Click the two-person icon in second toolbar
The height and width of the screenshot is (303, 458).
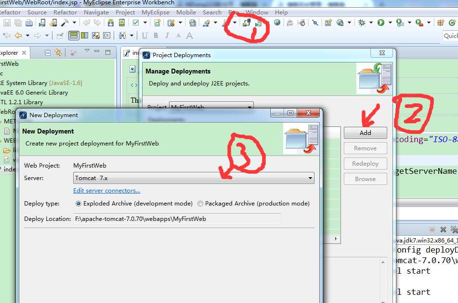click(x=122, y=36)
